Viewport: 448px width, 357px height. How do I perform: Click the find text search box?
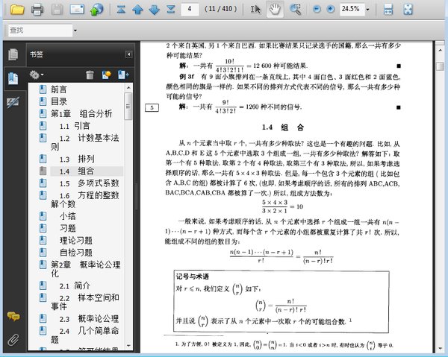[x=40, y=31]
